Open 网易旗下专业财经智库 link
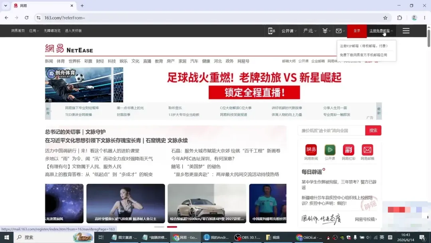431x243 pixels. 82,108
